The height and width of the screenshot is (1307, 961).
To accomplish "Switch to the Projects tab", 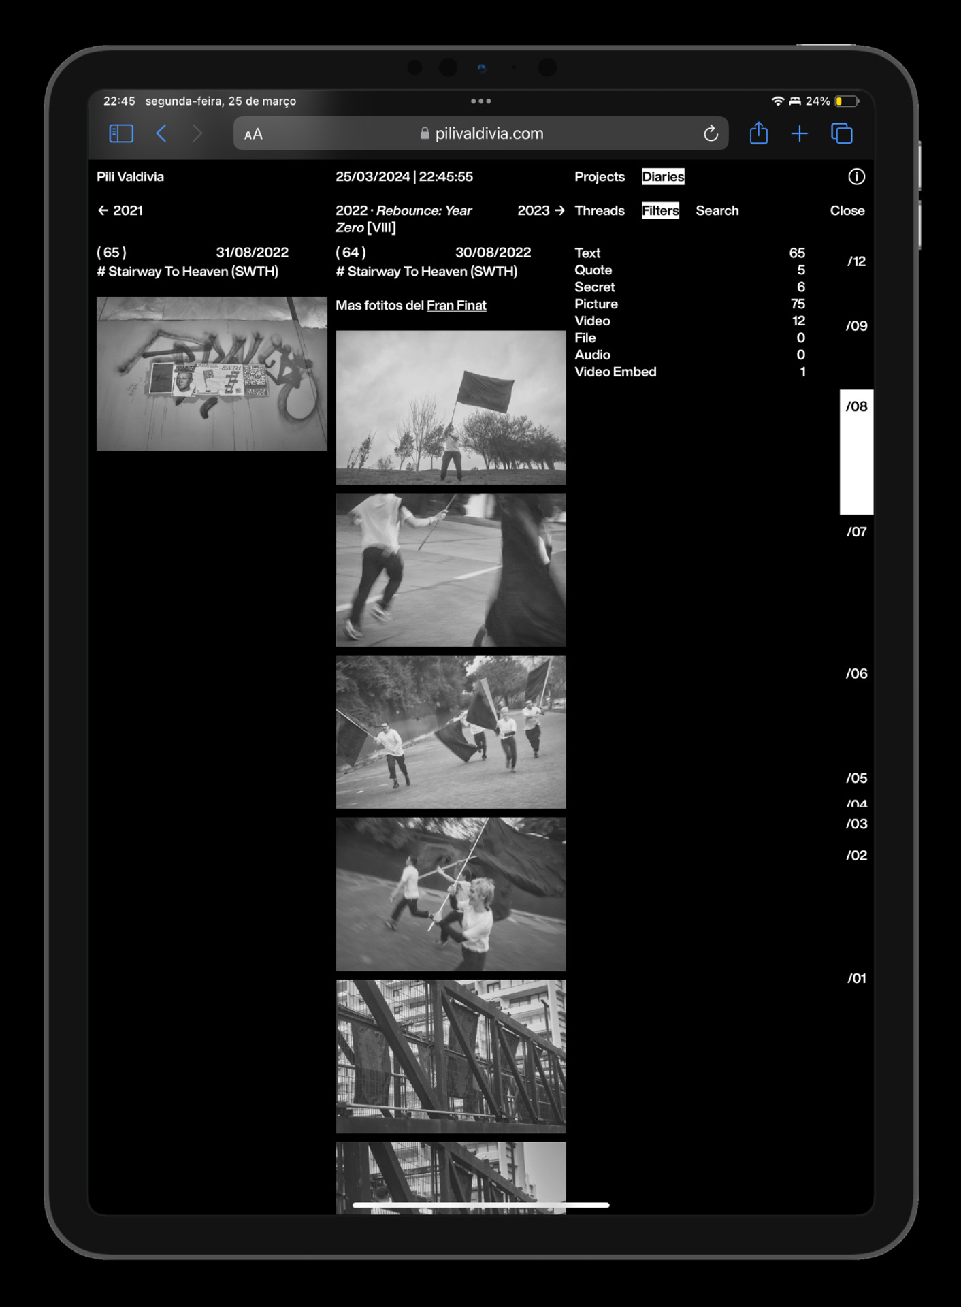I will (599, 177).
